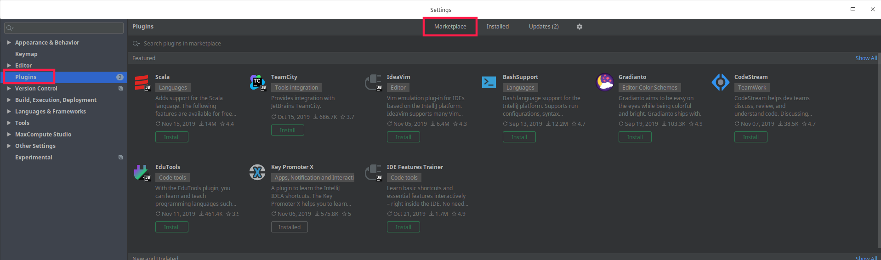Open the Updates (2) tab
This screenshot has height=260, width=881.
pos(544,27)
